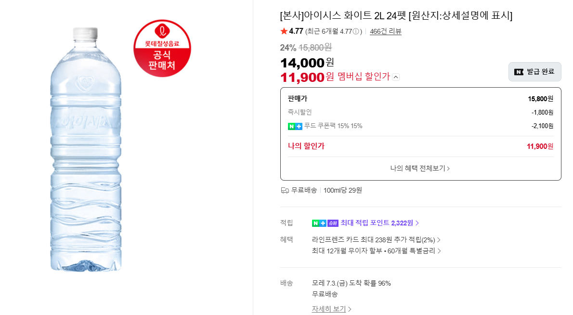The height and width of the screenshot is (315, 573).
Task: Click the N icon on 발급 완료 button
Action: [x=519, y=72]
